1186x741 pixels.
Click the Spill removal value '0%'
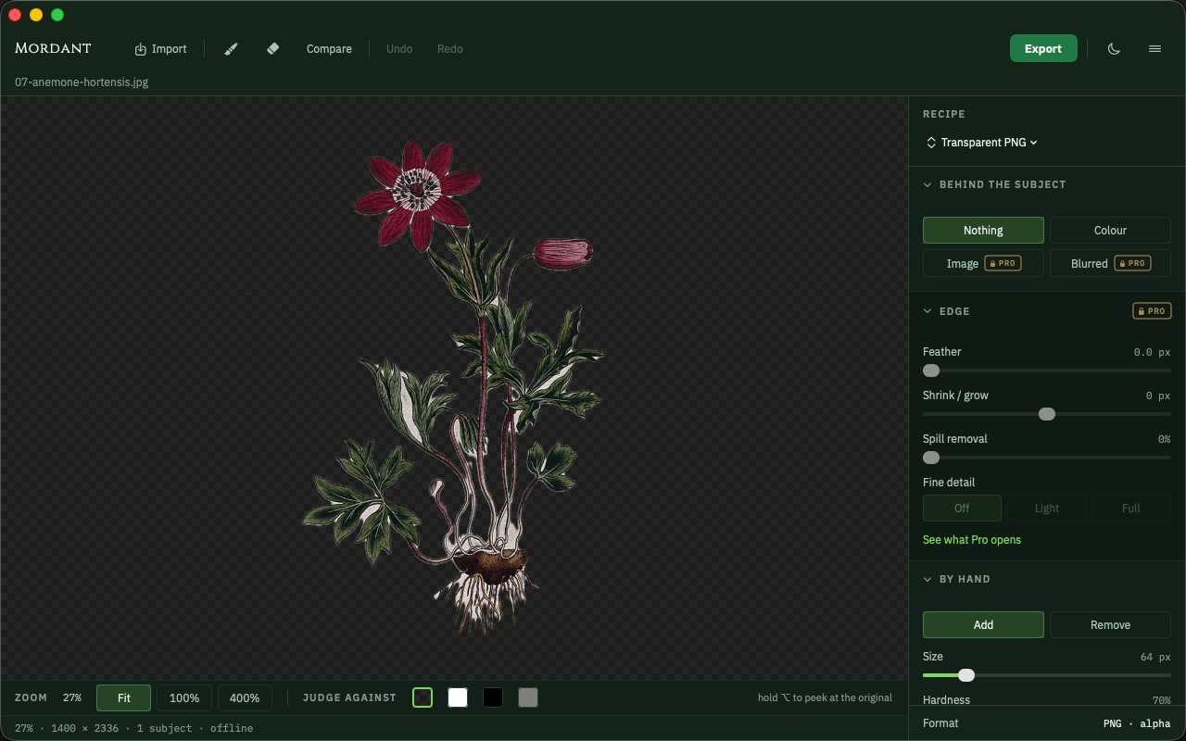[x=1164, y=439]
